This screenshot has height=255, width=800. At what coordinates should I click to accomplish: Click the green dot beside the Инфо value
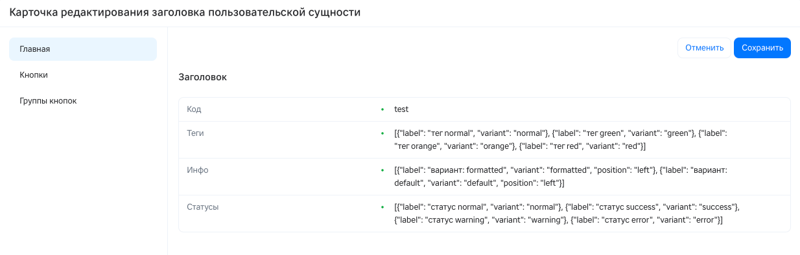(383, 170)
